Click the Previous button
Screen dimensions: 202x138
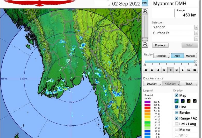tap(160, 45)
